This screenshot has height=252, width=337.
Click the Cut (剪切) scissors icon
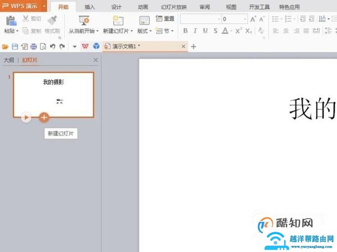[26, 19]
